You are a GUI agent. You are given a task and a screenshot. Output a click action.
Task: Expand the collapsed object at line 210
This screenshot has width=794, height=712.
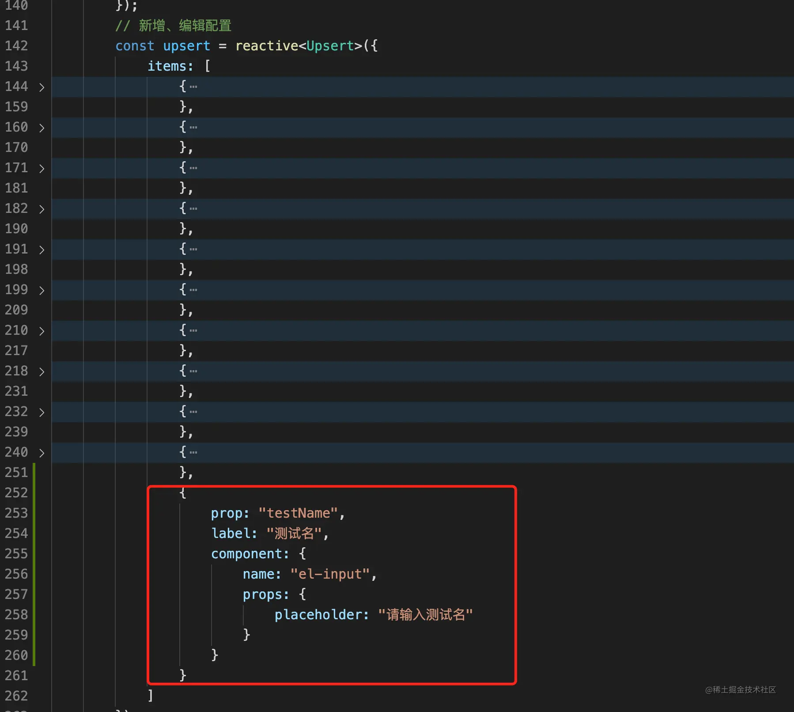42,331
